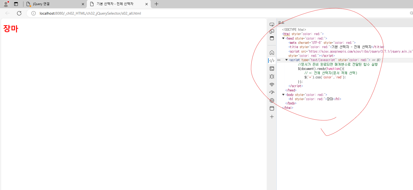Viewport: 413px width, 190px height.
Task: Open the jquery.min.js script source link
Action: coord(360,51)
